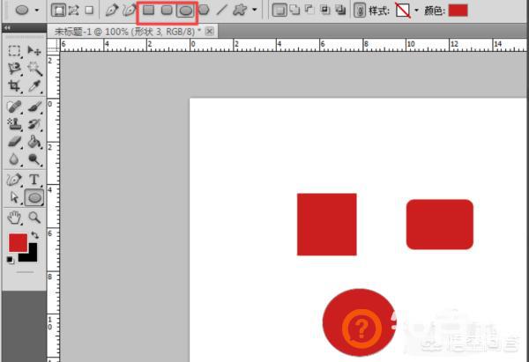Image resolution: width=529 pixels, height=362 pixels.
Task: Select the Magic Wand tool
Action: [x=34, y=69]
